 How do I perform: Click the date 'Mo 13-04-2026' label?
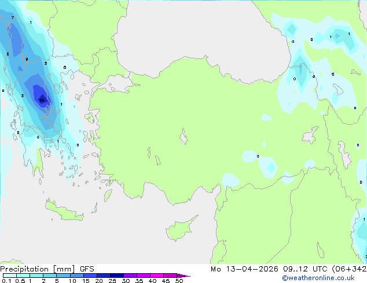point(244,269)
